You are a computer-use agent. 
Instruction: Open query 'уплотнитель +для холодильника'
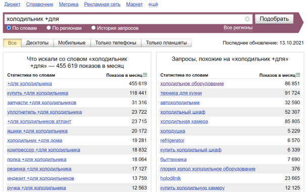click(x=44, y=112)
